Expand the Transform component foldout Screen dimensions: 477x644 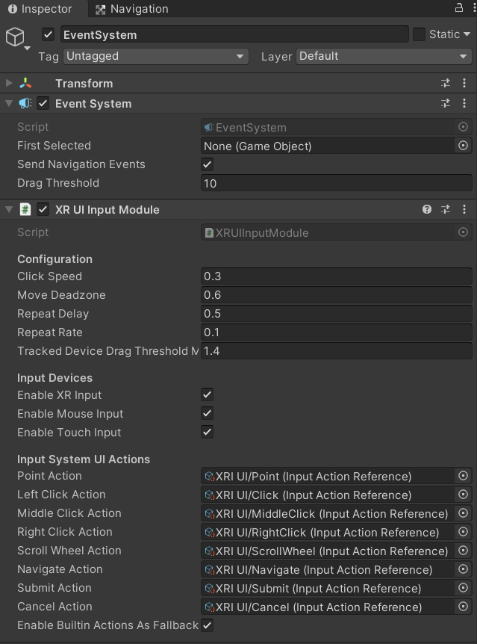coord(9,84)
